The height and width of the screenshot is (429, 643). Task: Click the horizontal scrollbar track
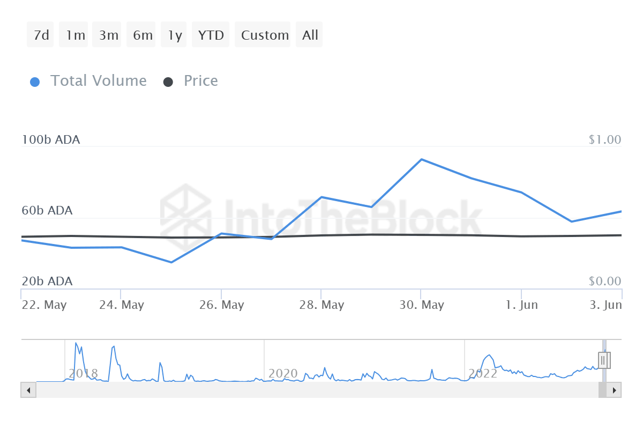[x=316, y=390]
